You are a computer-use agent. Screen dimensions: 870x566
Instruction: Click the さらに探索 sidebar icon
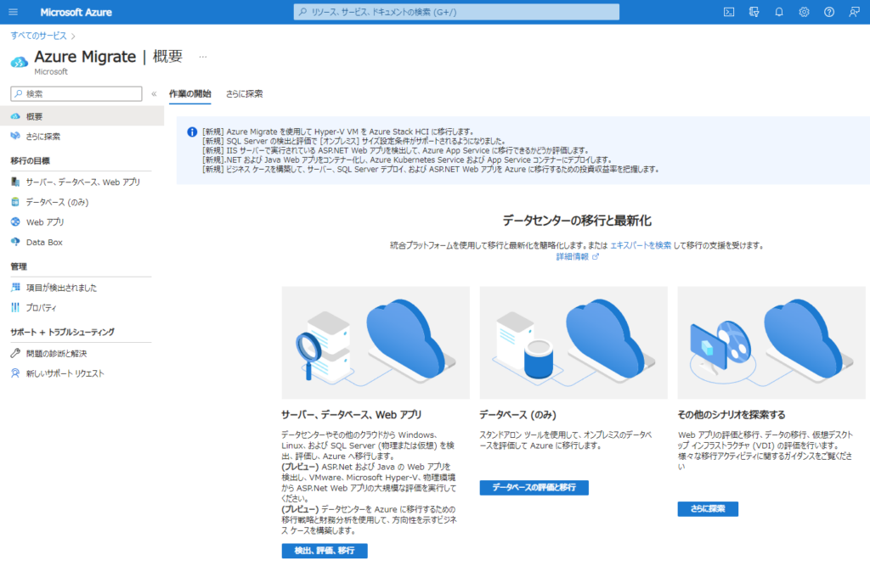(15, 137)
